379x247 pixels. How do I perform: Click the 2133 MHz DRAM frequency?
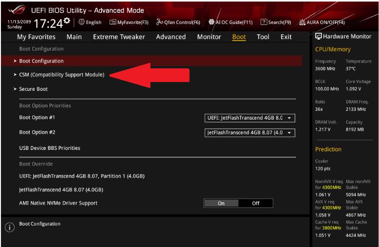356,109
